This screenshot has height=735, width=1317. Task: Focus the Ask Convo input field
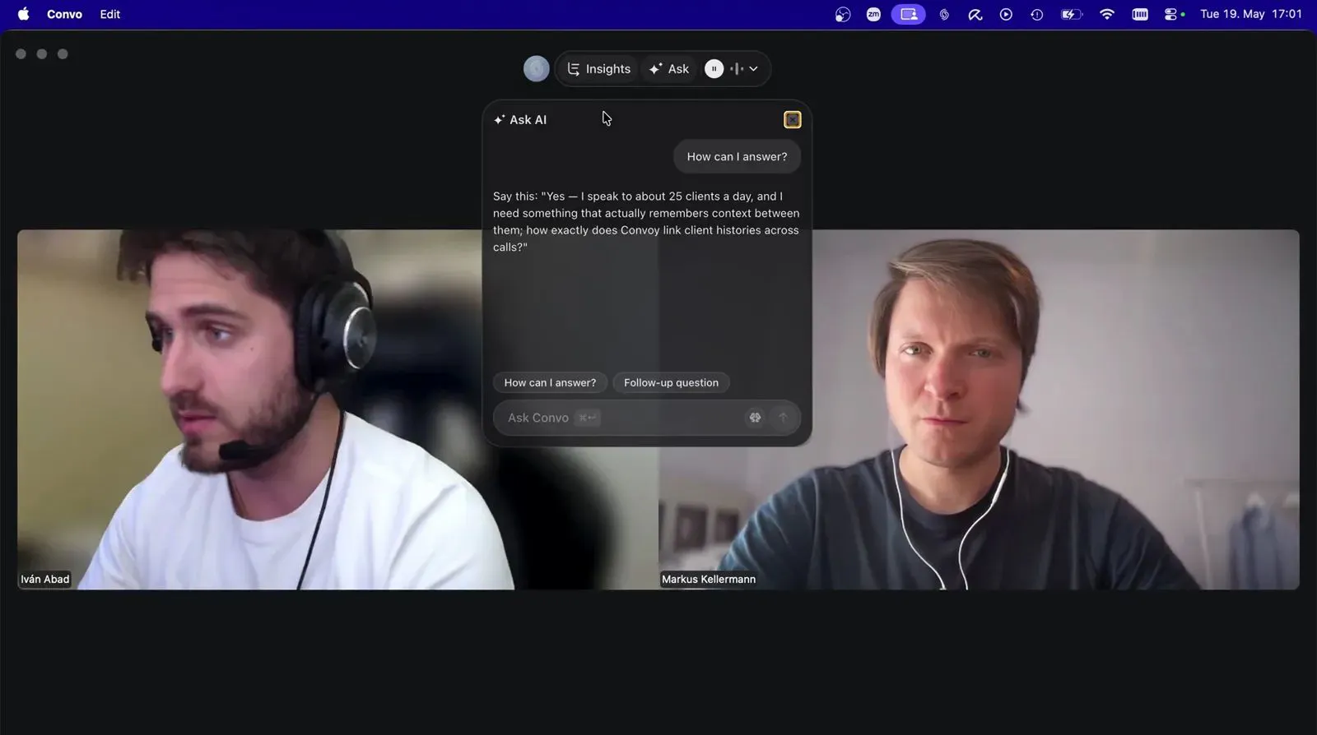click(x=646, y=418)
